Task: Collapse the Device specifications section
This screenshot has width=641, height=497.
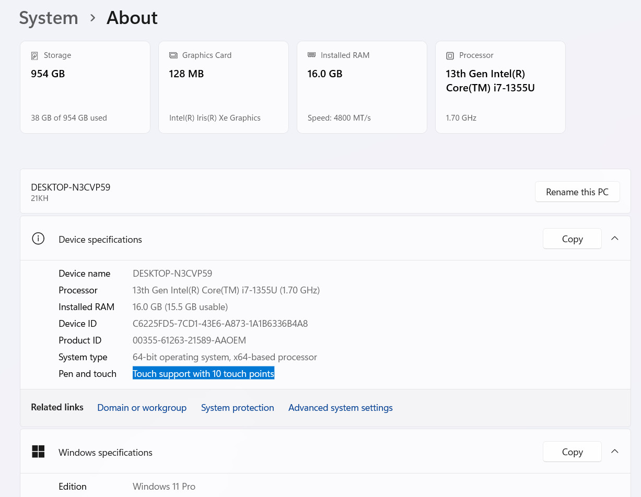Action: point(615,239)
